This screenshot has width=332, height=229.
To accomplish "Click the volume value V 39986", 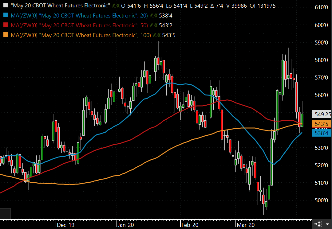I will pyautogui.click(x=236, y=6).
